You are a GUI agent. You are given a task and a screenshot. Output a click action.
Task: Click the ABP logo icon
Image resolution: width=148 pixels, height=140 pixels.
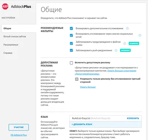pyautogui.click(x=5, y=6)
